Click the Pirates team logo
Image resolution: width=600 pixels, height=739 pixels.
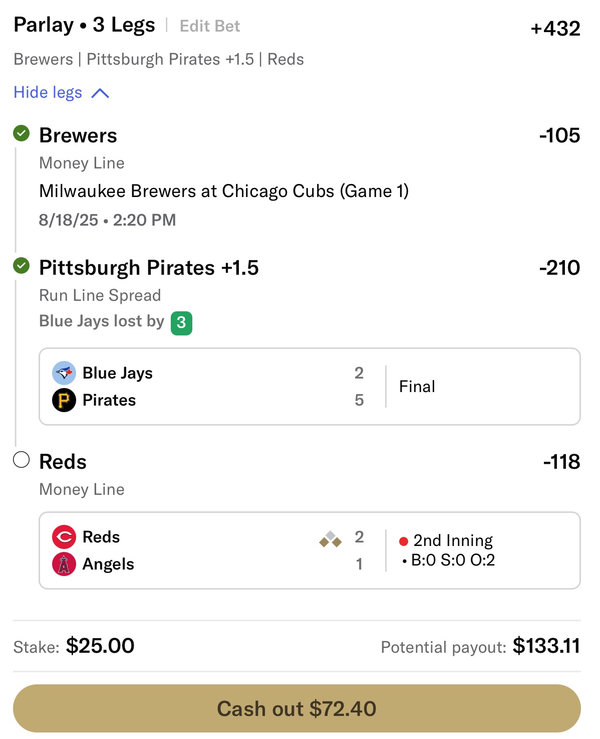[x=64, y=400]
